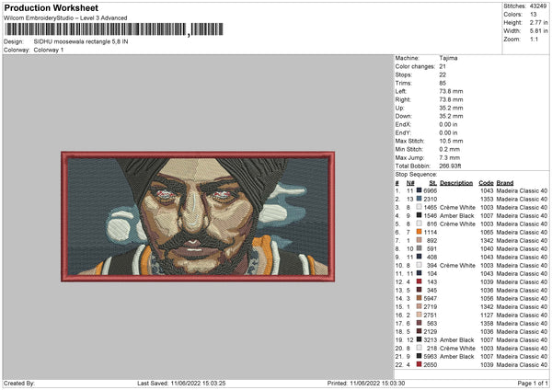Screen dimensions: 552x390
Task: Click the Left value '73.8 mm'
Action: [x=451, y=91]
